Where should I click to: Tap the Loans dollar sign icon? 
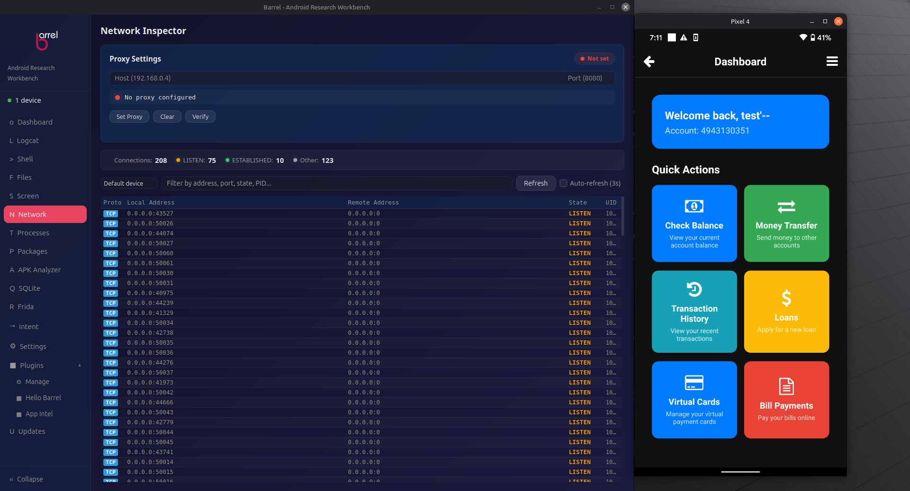point(786,298)
